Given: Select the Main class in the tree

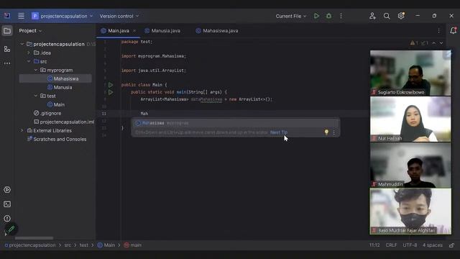Looking at the screenshot, I should (56, 104).
